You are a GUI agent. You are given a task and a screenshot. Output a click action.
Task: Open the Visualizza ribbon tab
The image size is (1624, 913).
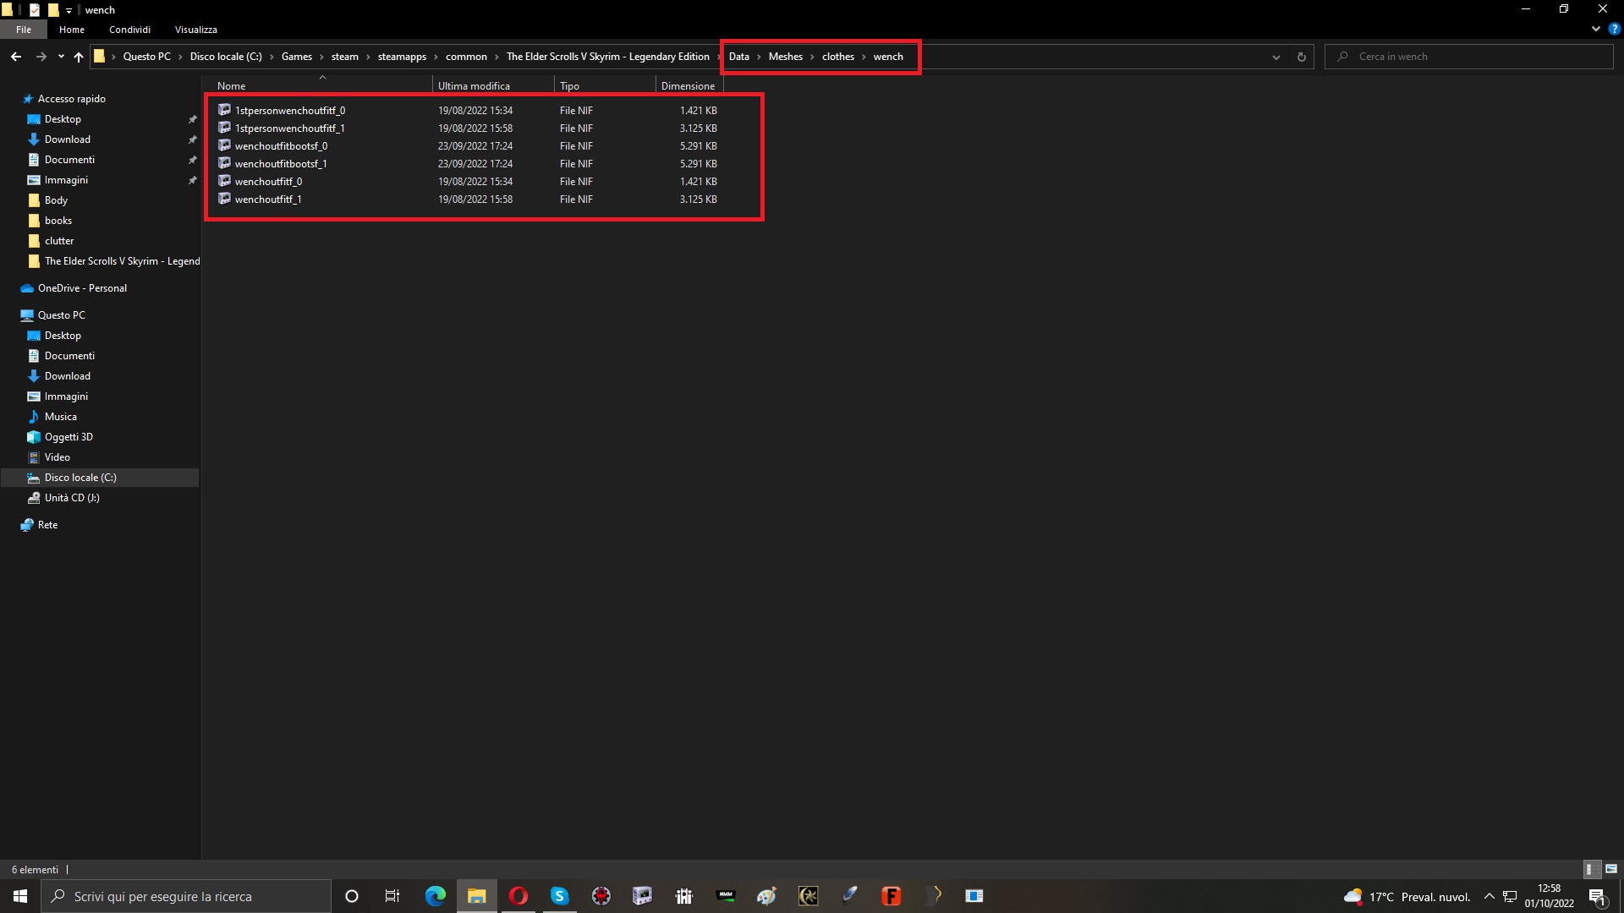pyautogui.click(x=195, y=30)
